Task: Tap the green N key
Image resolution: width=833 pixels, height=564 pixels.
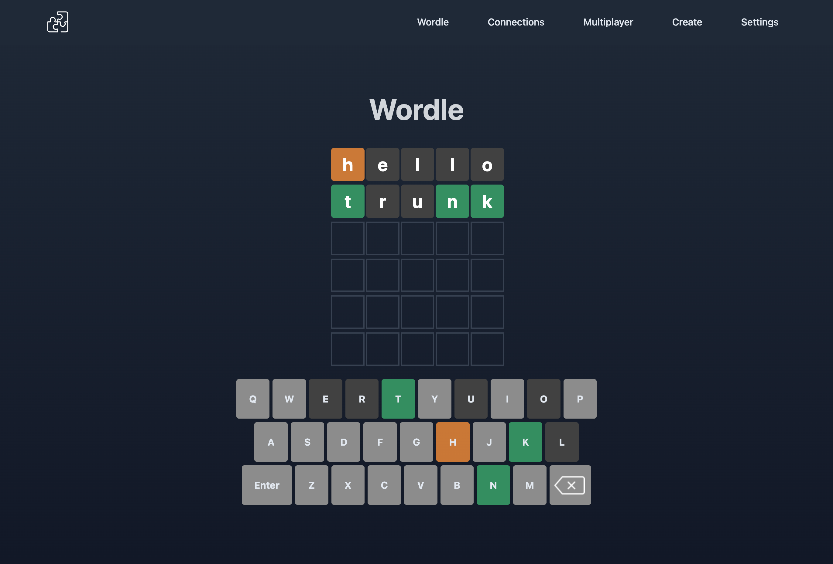Action: pos(493,485)
